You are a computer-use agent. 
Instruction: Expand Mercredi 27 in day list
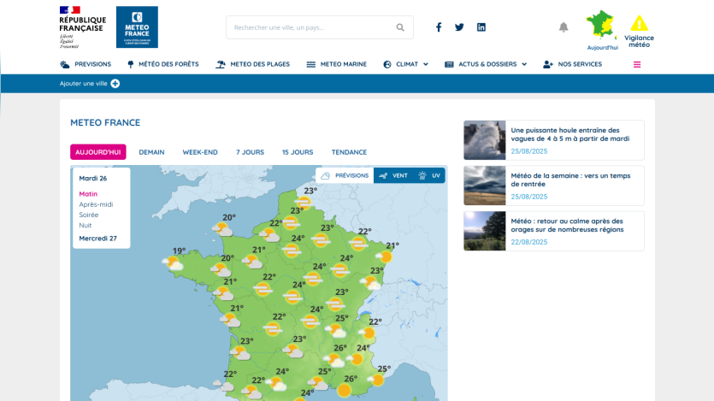[97, 239]
